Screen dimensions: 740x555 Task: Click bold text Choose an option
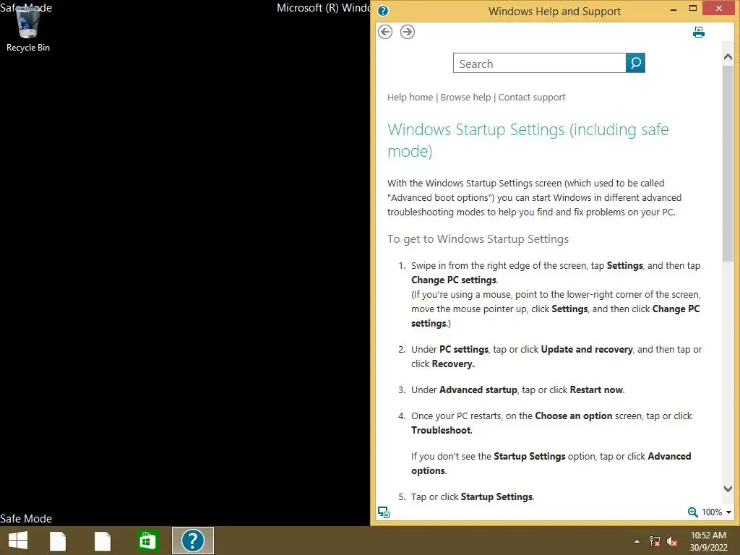point(573,416)
